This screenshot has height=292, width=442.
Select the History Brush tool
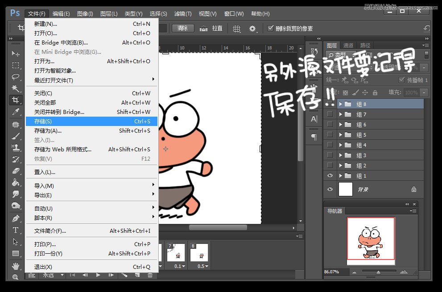point(16,159)
